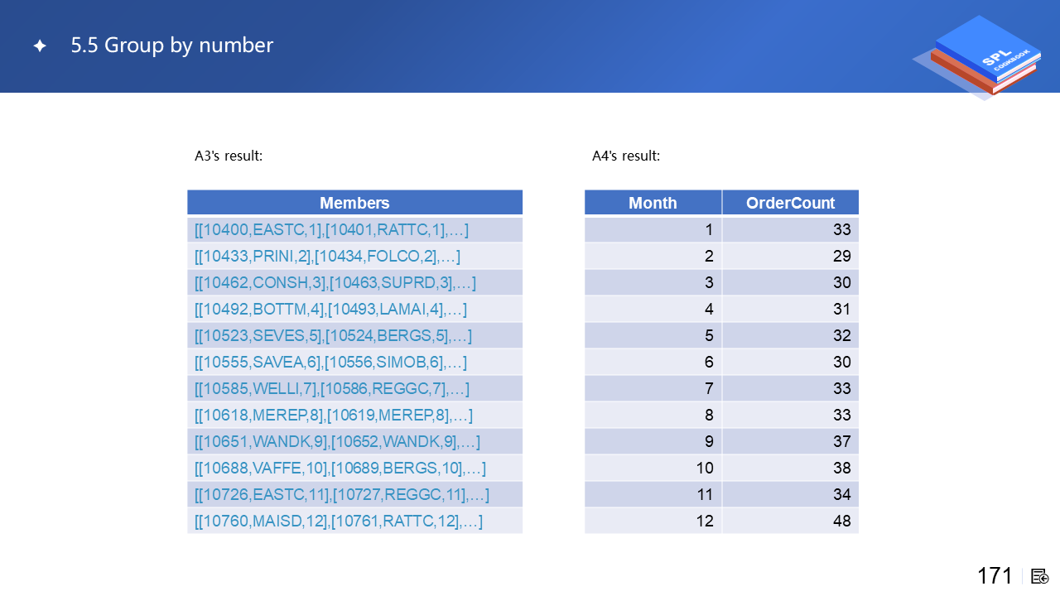Click the Members row starting with 10651,WANDK

(337, 441)
